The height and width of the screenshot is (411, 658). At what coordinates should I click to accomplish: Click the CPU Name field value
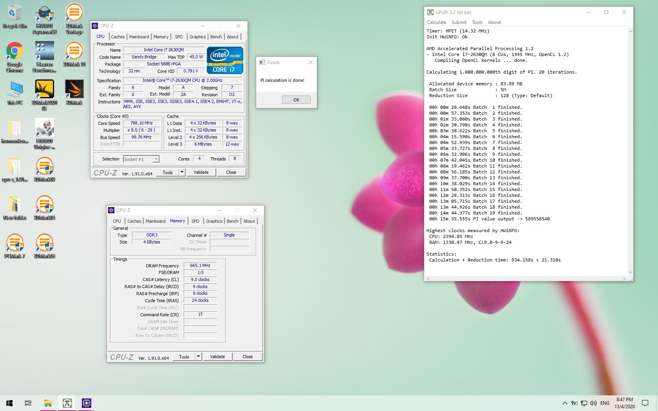[164, 50]
